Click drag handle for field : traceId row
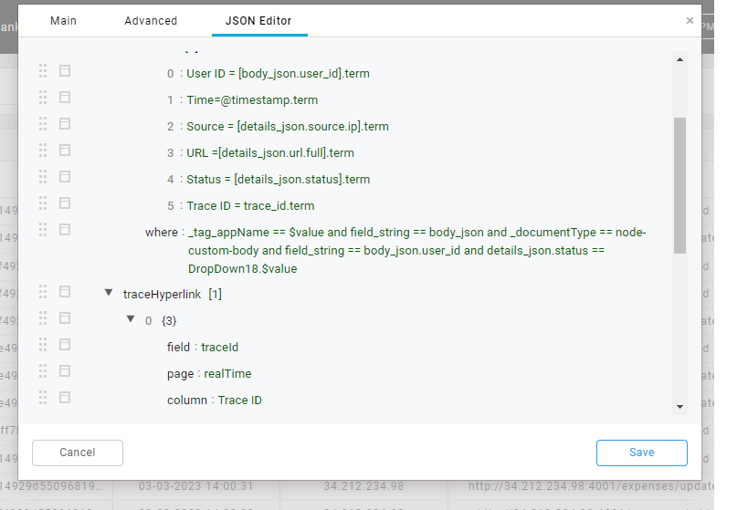 coord(43,345)
